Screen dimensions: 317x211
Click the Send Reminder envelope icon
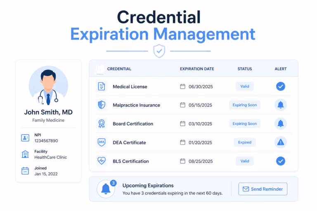246,189
